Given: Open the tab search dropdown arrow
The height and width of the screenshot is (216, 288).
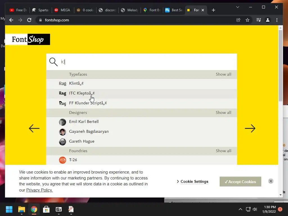Looking at the screenshot, I should (237, 7).
